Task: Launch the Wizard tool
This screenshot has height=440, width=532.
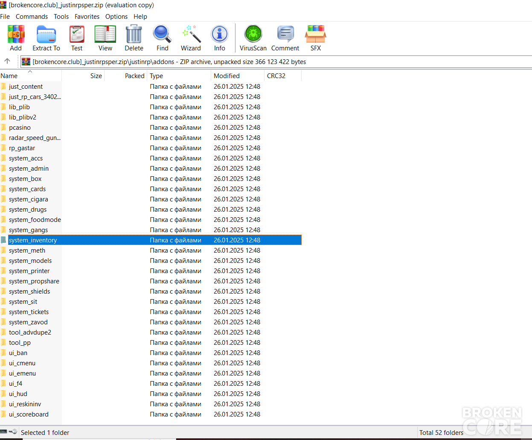Action: (x=191, y=34)
